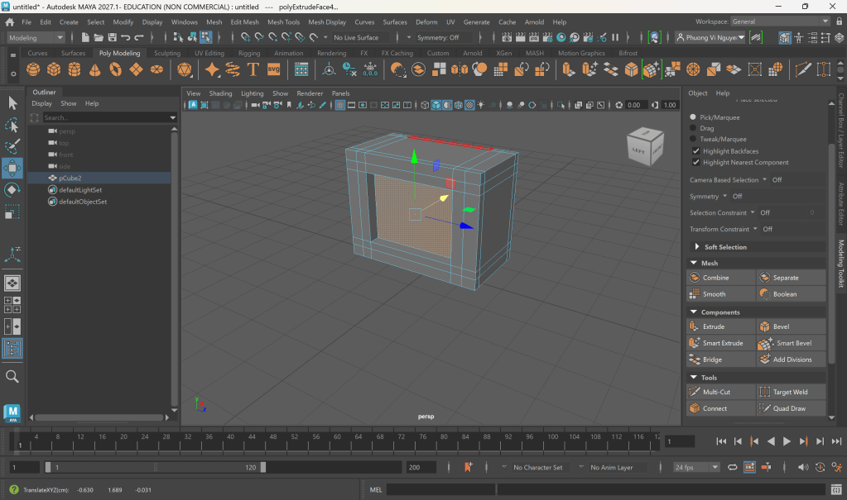The image size is (847, 500).
Task: Click the Redo arrow icon
Action: [x=139, y=37]
